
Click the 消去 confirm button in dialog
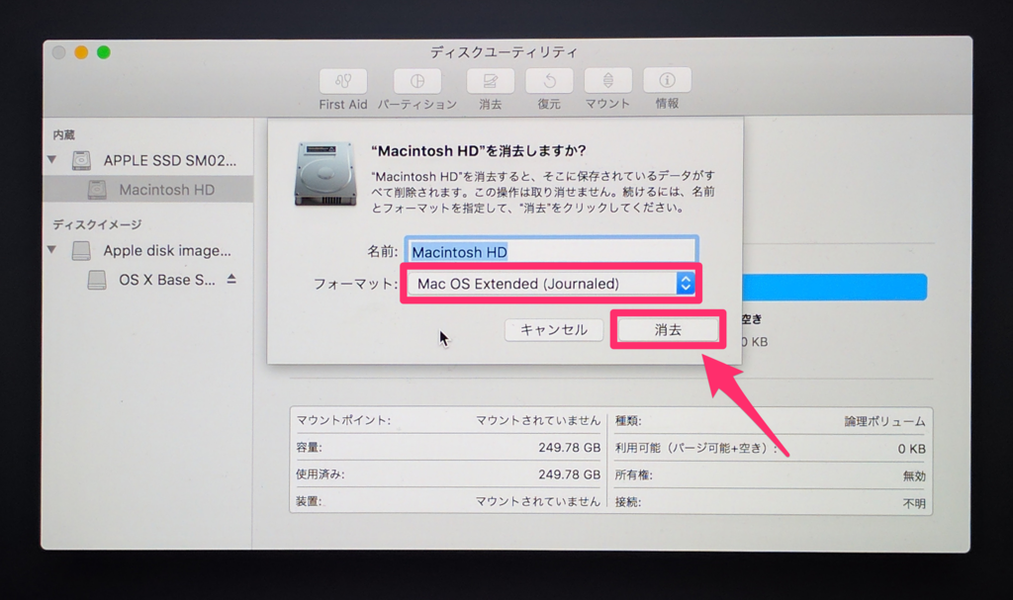(x=668, y=329)
